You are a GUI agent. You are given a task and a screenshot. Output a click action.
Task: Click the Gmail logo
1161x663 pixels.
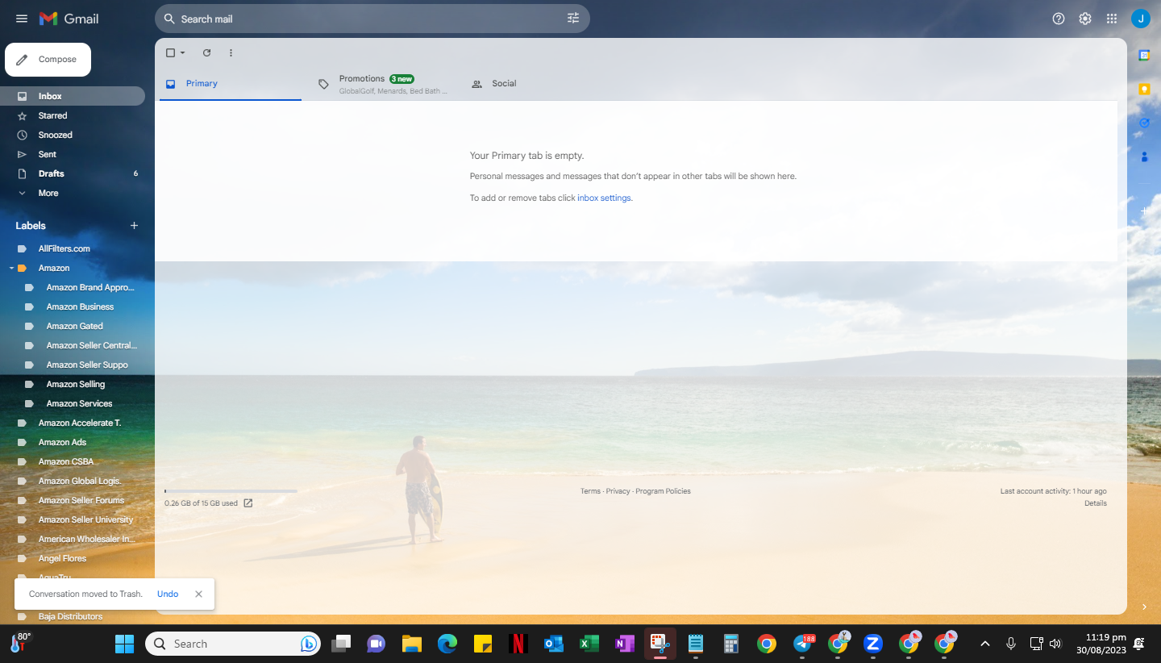point(69,19)
